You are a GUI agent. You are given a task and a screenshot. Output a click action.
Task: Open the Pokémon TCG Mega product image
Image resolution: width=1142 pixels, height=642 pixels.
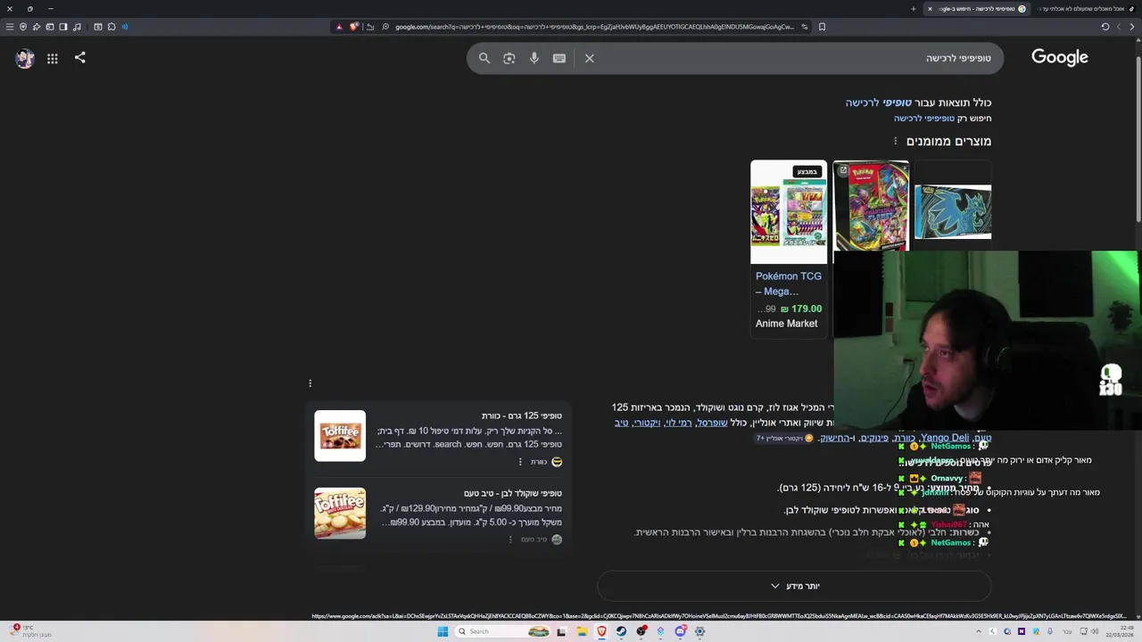[789, 211]
